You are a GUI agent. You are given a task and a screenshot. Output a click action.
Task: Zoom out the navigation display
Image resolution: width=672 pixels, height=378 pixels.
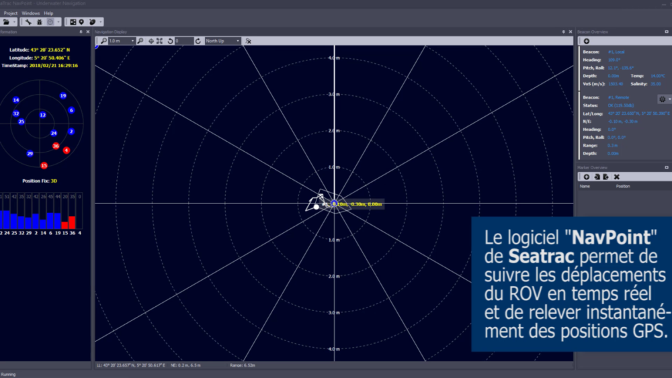[x=103, y=41]
